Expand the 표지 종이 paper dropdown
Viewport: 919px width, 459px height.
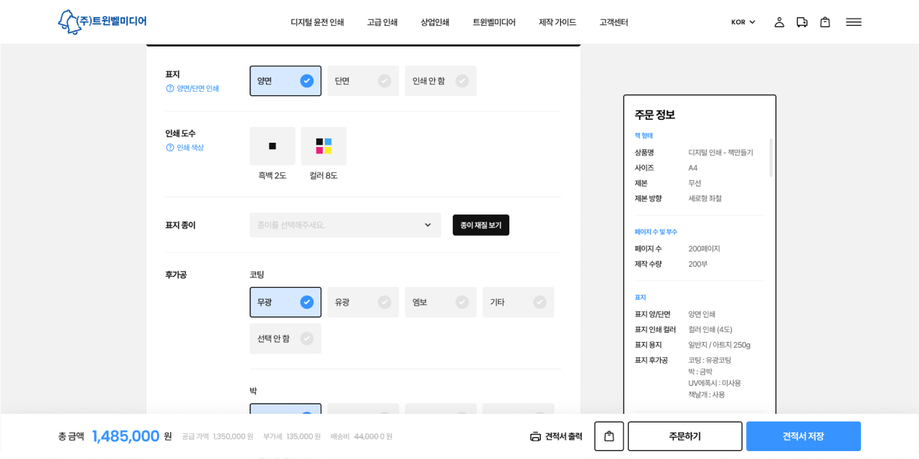point(345,225)
